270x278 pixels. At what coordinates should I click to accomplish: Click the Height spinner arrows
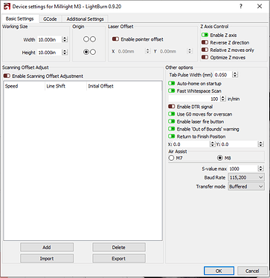point(65,52)
